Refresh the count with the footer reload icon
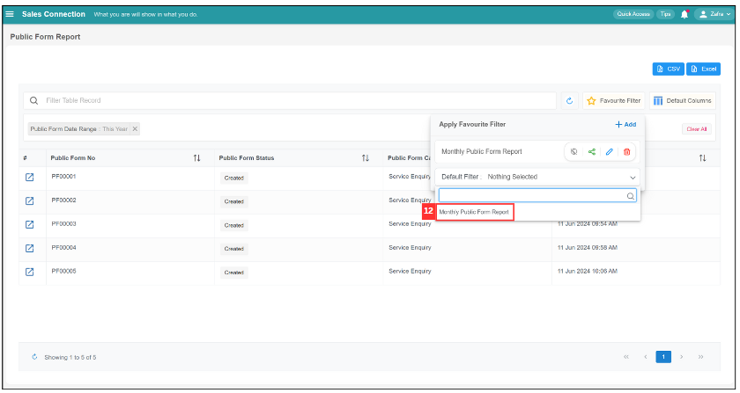Viewport: 740px width, 393px height. click(x=34, y=357)
